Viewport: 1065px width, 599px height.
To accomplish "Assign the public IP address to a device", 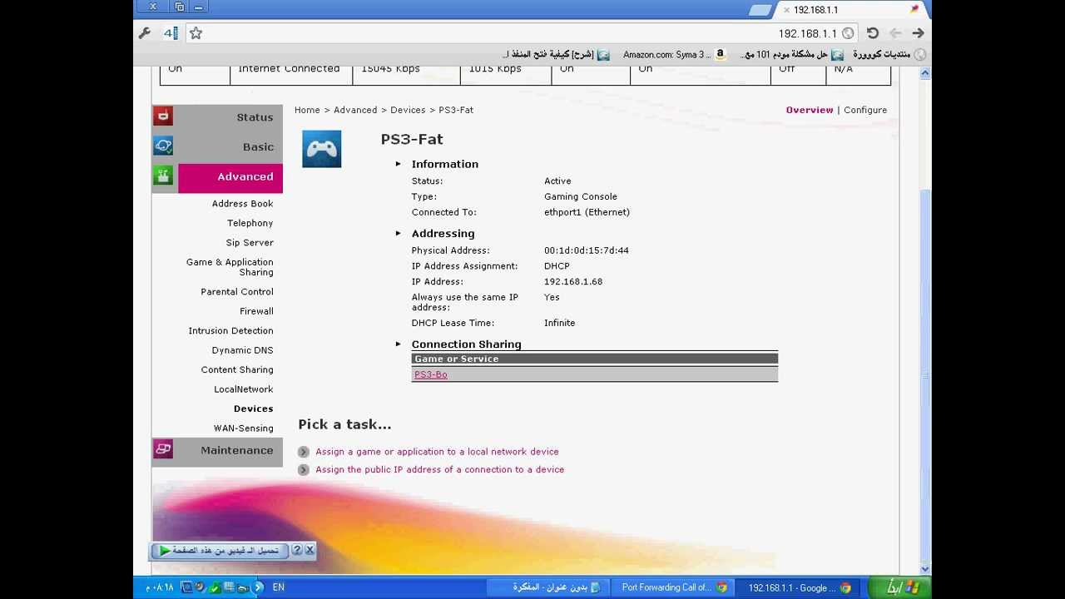I will point(439,470).
